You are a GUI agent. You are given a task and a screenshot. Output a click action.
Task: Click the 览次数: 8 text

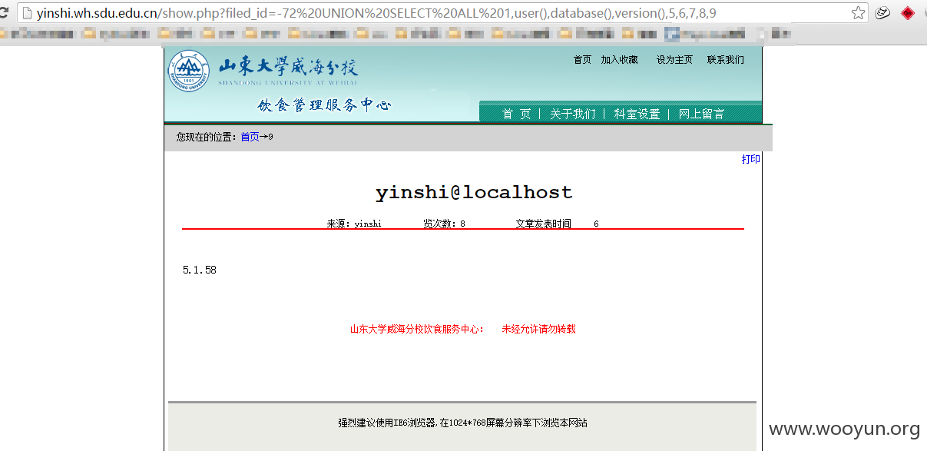click(x=444, y=224)
